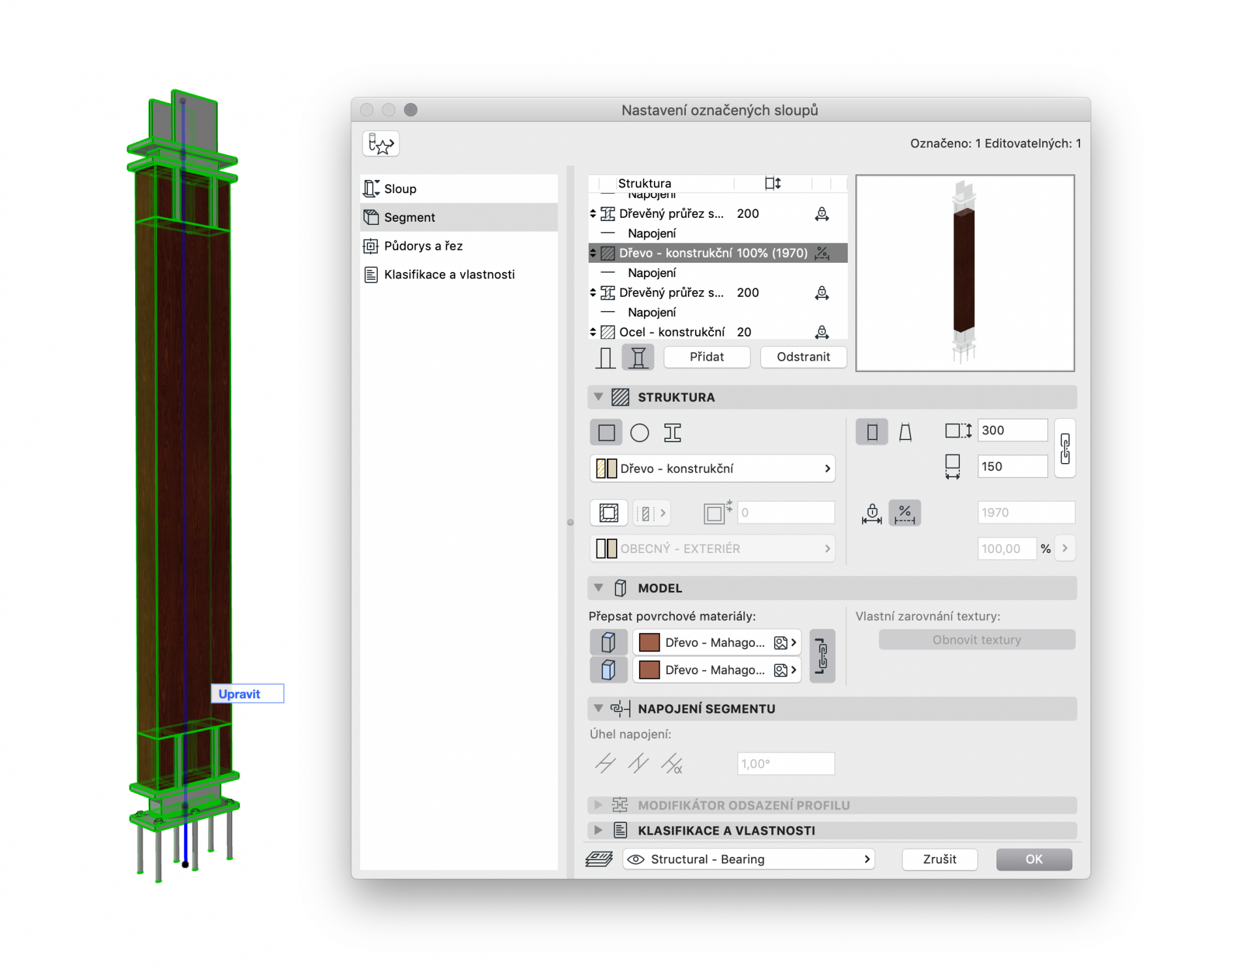Switch to the Sloup tab
Screen dimensions: 1253x971
click(400, 189)
